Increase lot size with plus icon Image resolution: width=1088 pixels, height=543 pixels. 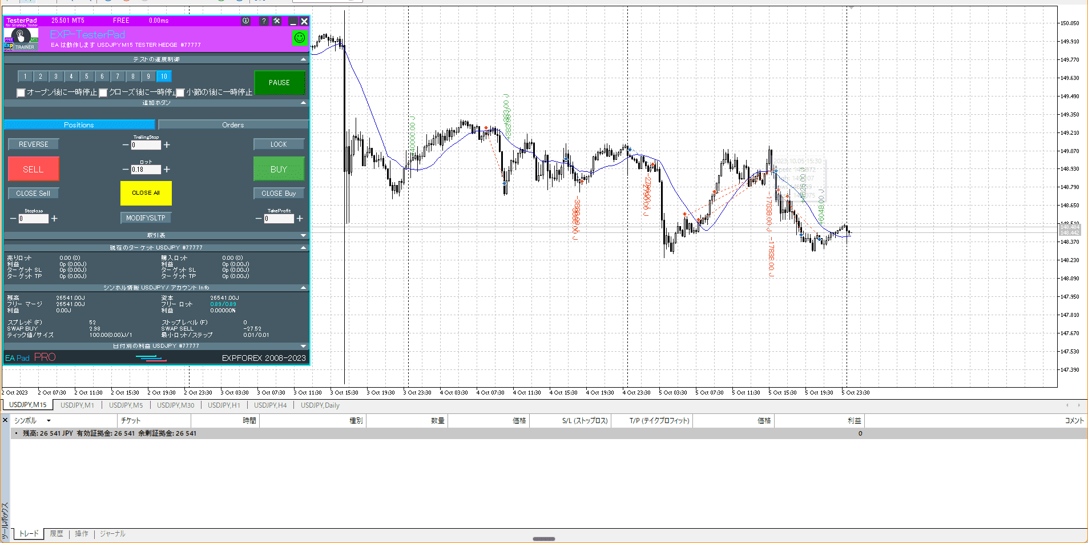pos(167,170)
